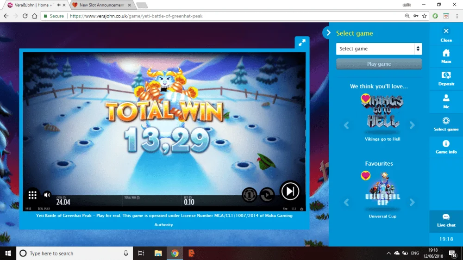
Task: Show next recommended game
Action: pos(412,125)
